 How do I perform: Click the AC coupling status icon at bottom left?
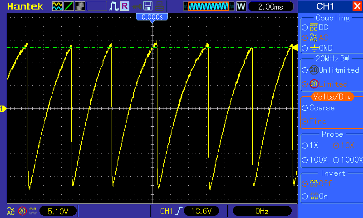pyautogui.click(x=10, y=211)
